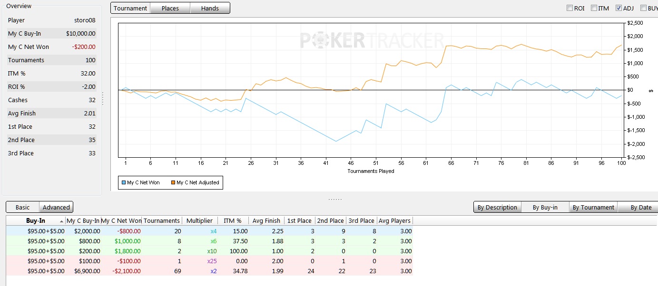Screen dimensions: 658x286
Task: Group results By Tournament
Action: (x=593, y=207)
